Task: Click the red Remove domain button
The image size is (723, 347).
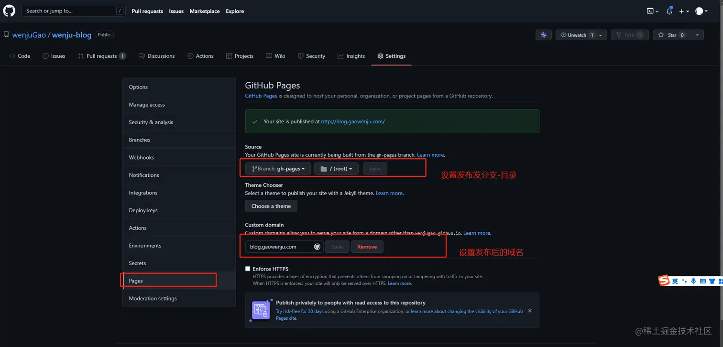Action: [367, 247]
